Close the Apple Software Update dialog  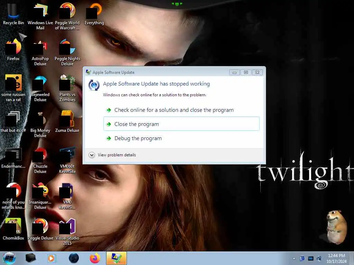click(x=257, y=72)
